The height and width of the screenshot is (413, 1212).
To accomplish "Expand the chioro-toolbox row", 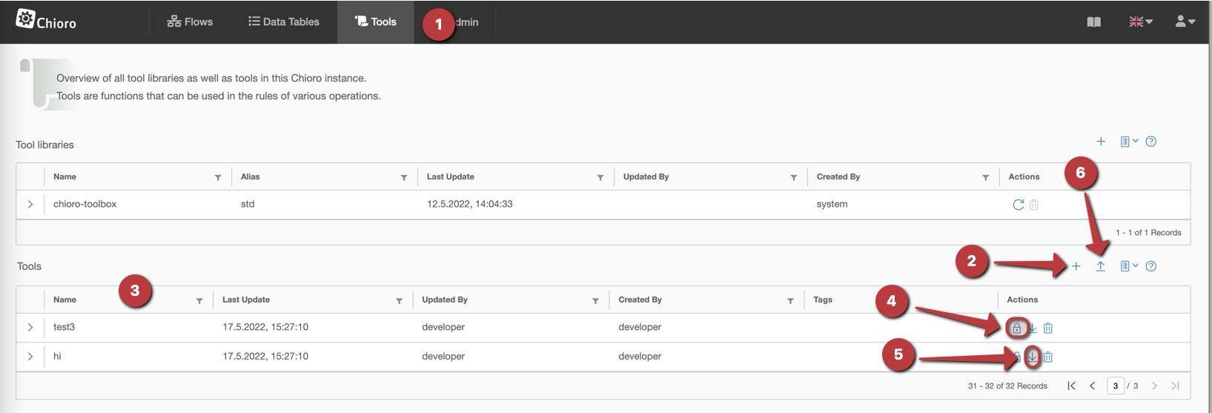I will pos(30,205).
